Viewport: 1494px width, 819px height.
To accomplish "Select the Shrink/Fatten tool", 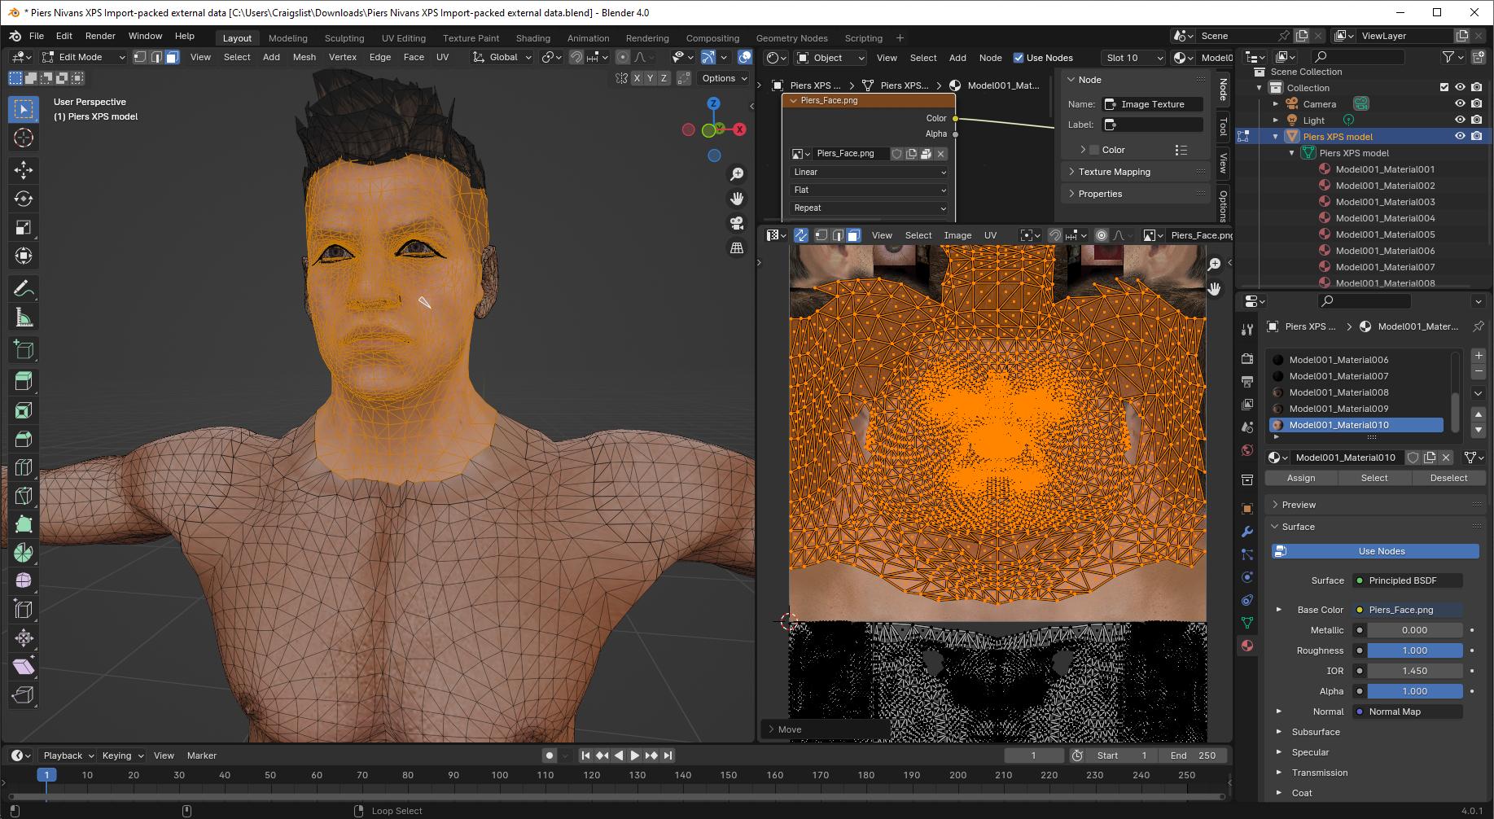I will click(x=24, y=637).
